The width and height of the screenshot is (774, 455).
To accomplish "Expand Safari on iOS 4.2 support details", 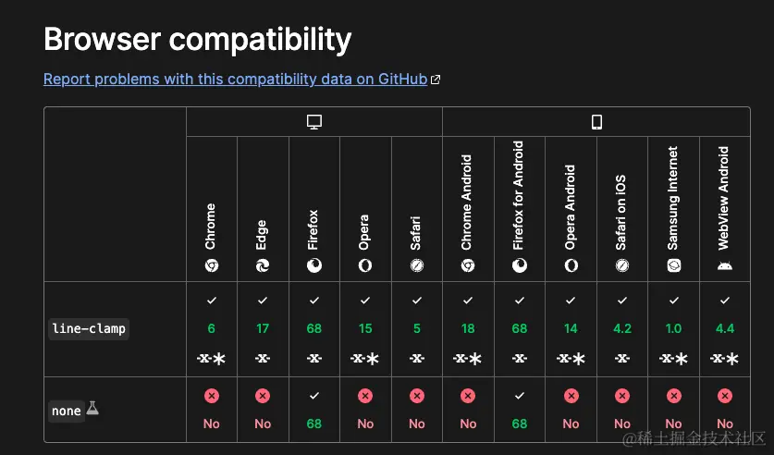I will click(622, 329).
